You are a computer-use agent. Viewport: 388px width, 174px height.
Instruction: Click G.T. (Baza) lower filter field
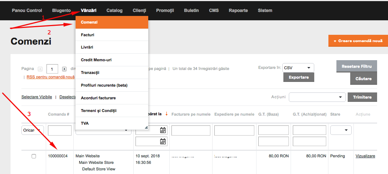[x=274, y=141]
